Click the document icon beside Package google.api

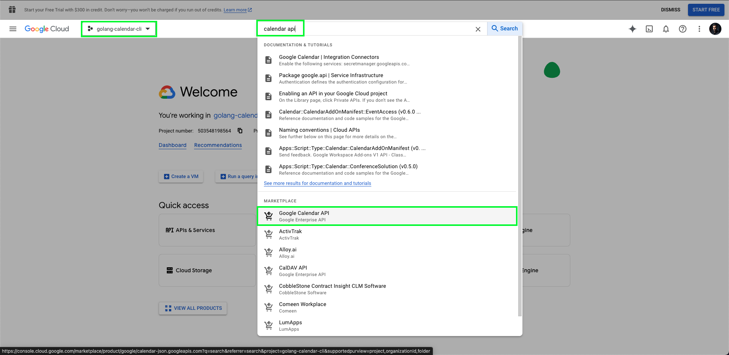(268, 78)
